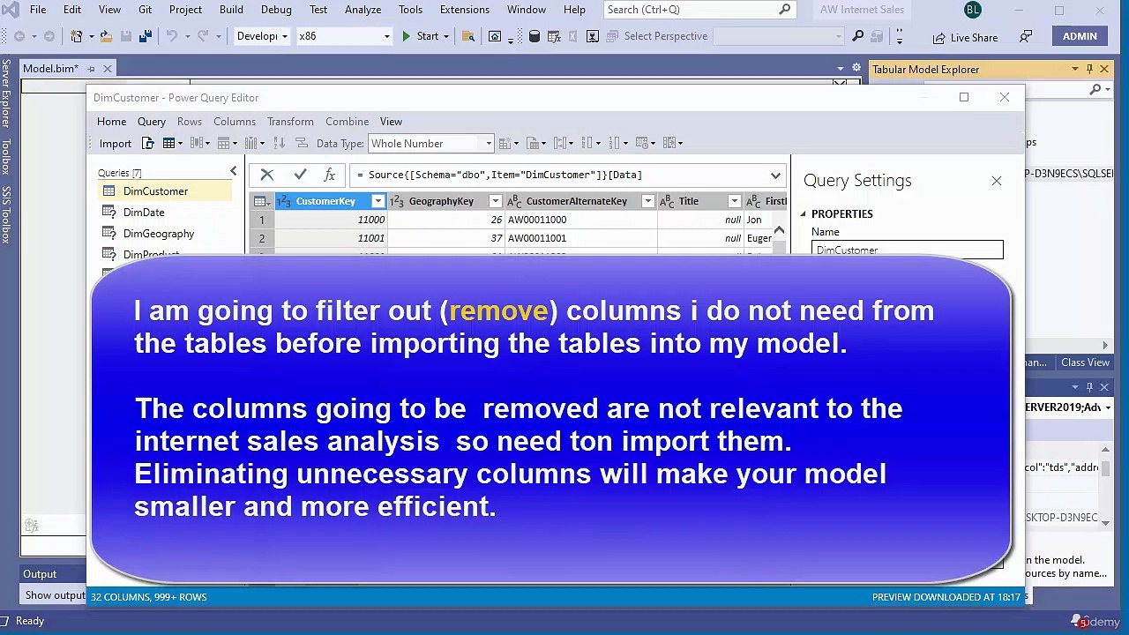The height and width of the screenshot is (635, 1129).
Task: Click the Save All icon in toolbar
Action: (x=145, y=36)
